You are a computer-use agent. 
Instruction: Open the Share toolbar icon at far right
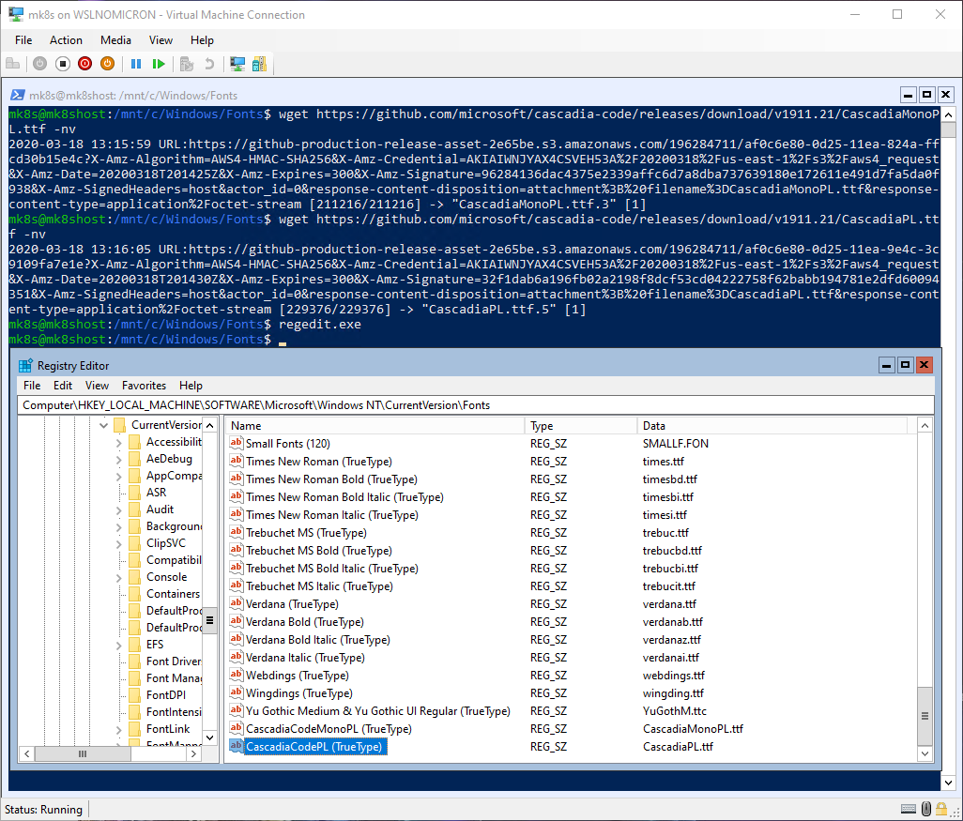tap(259, 64)
